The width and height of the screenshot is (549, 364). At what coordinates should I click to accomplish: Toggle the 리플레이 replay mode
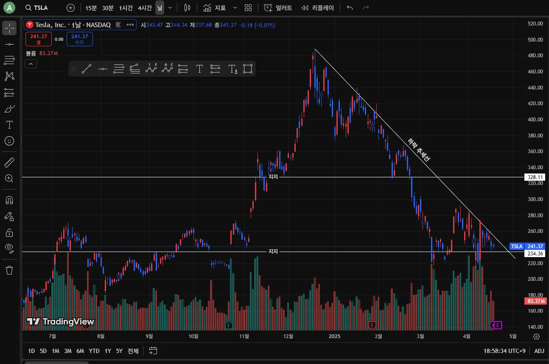tap(318, 8)
